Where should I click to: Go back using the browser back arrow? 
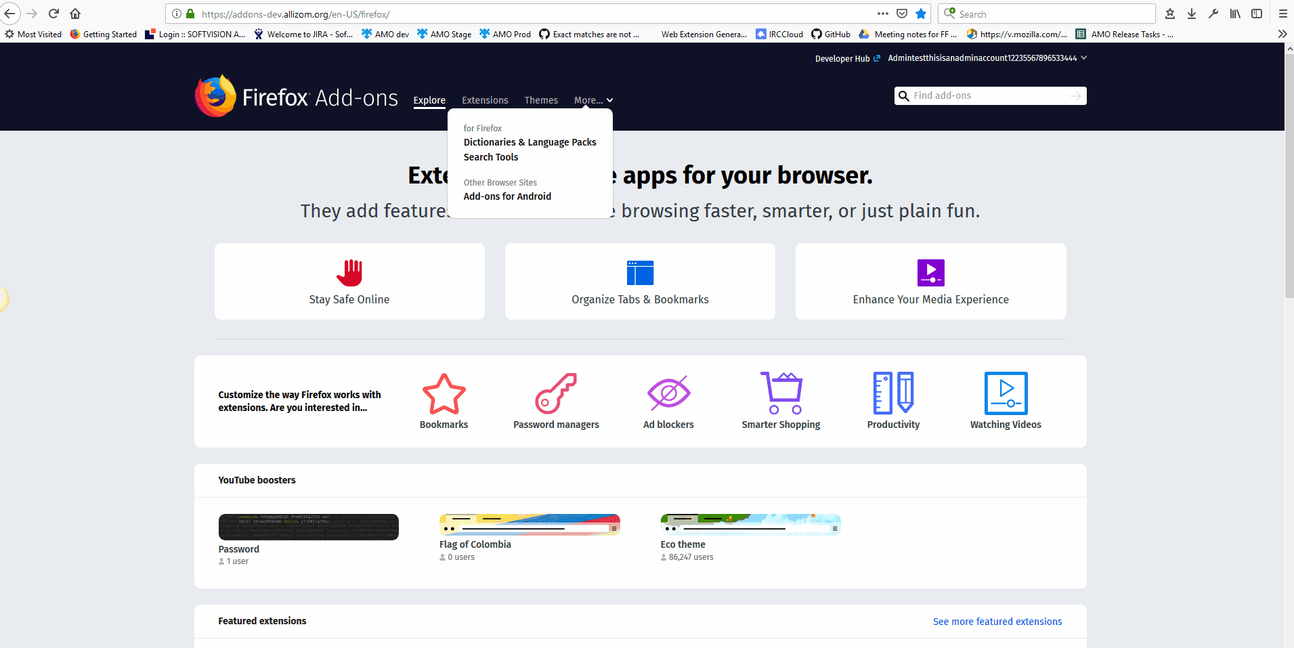coord(10,14)
